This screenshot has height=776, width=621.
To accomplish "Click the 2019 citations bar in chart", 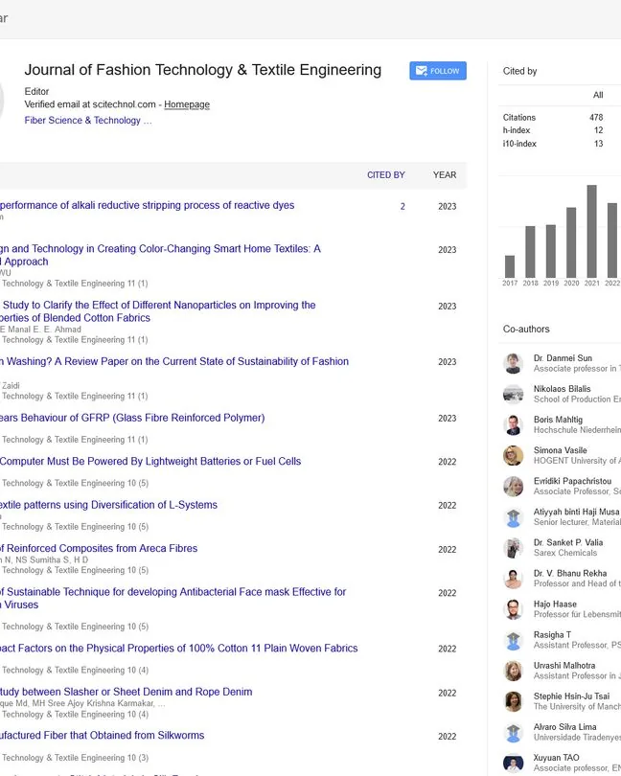I will point(551,251).
